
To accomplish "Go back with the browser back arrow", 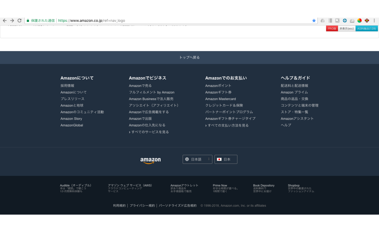I will (x=4, y=21).
